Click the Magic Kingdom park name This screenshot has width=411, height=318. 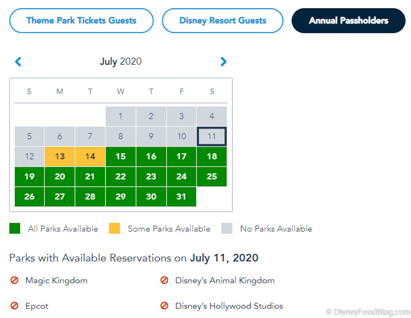(56, 280)
